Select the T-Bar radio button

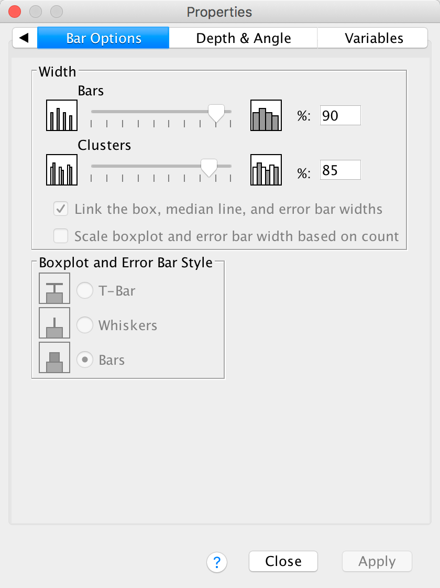point(85,290)
